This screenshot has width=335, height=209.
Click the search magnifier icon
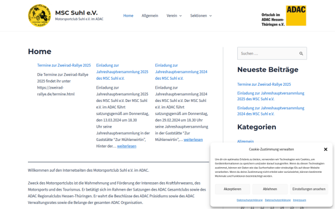click(301, 54)
